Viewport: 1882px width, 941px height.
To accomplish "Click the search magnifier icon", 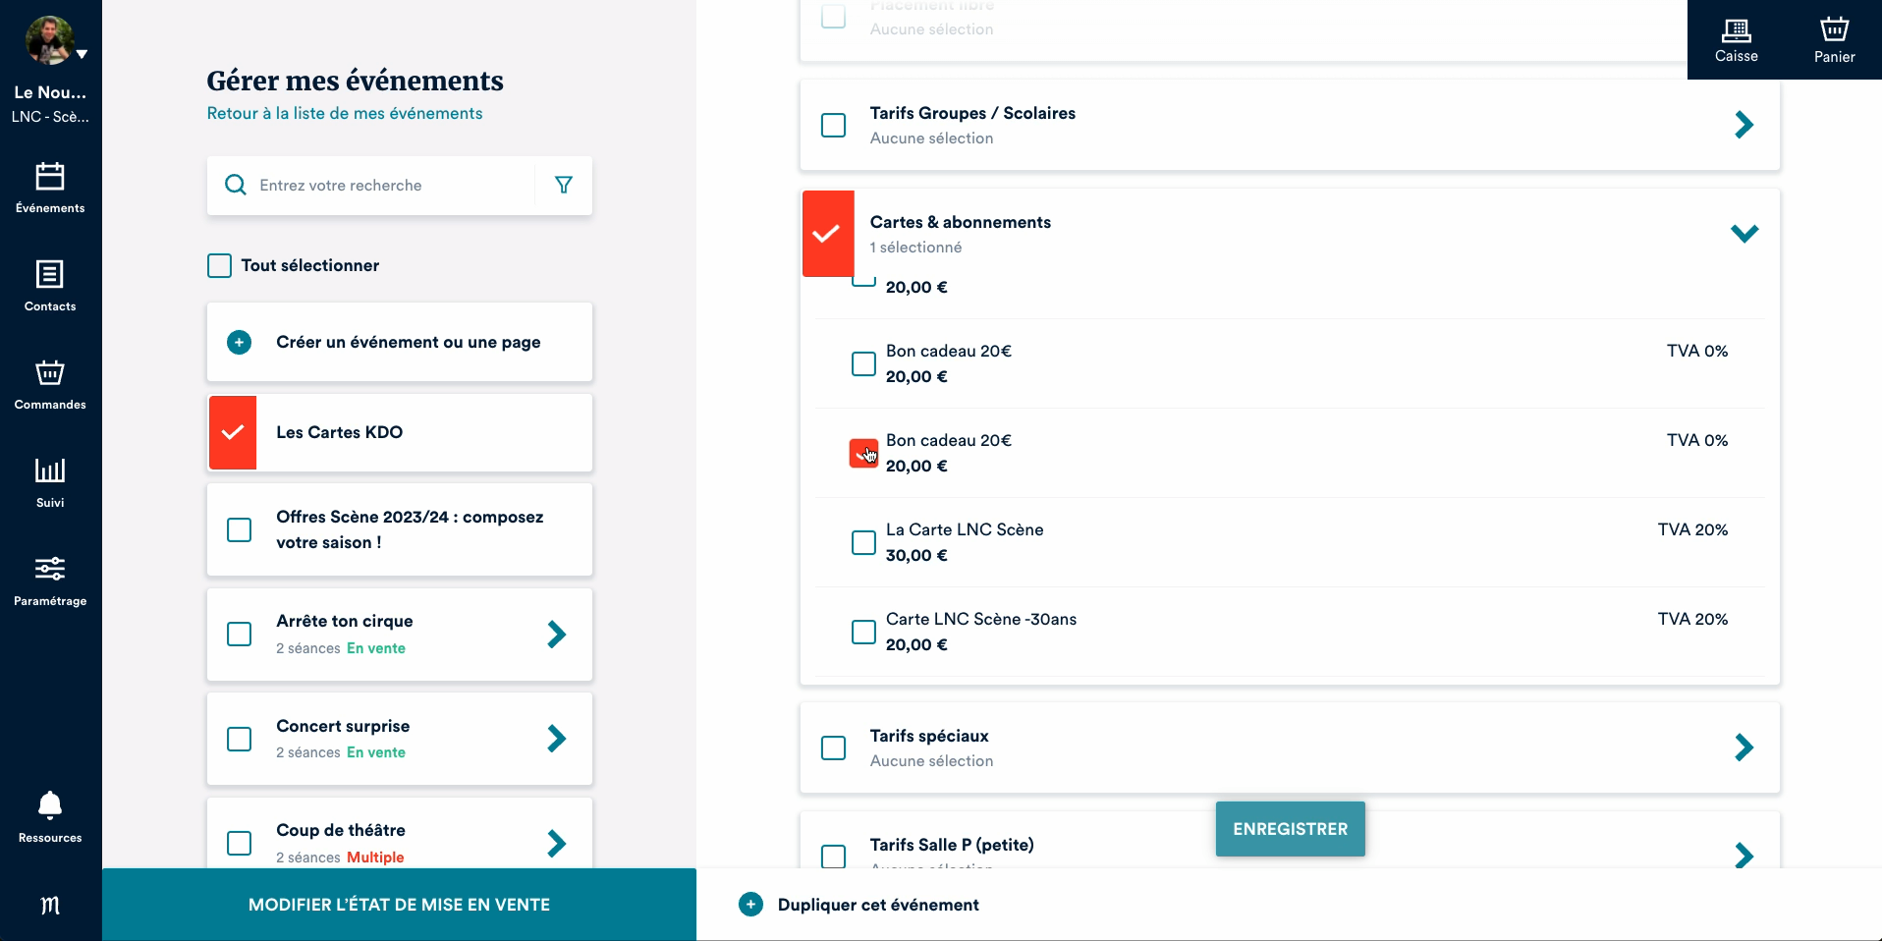I will (x=236, y=185).
